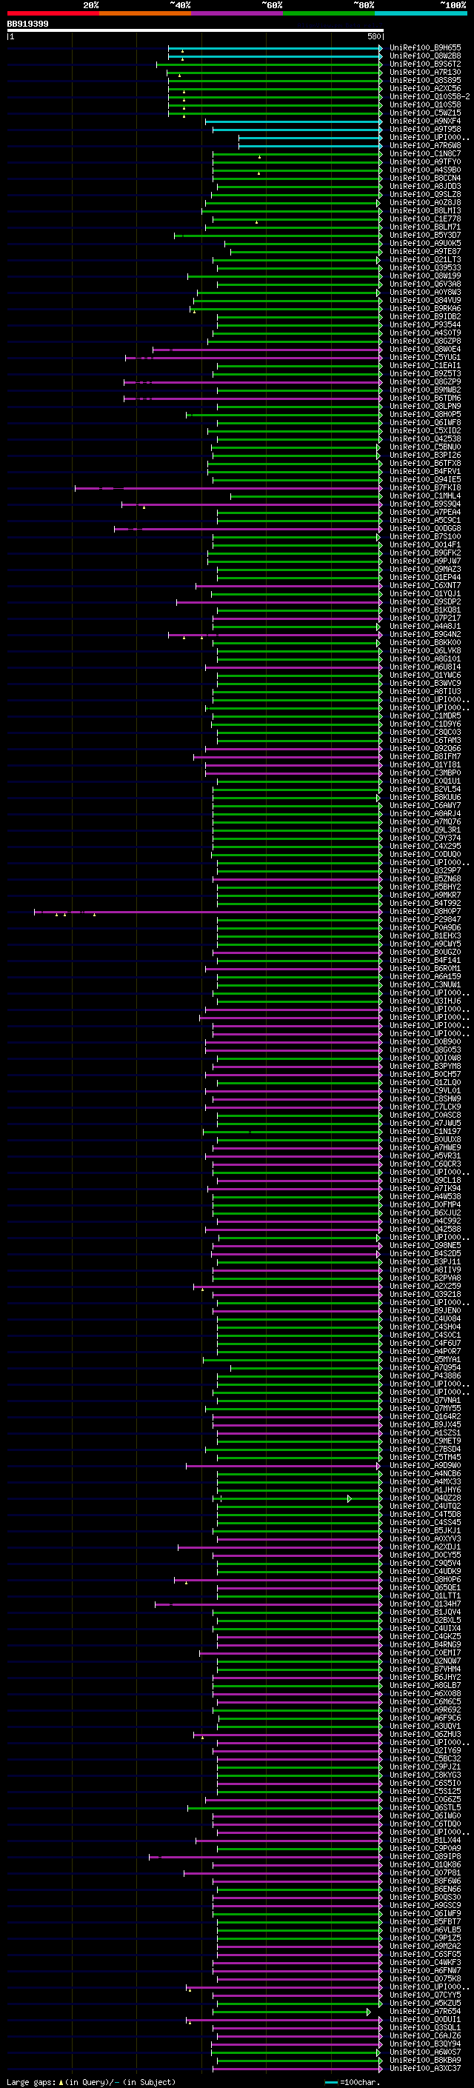Click the Large gaps legend text
The image size is (474, 2088).
pos(91,2082)
